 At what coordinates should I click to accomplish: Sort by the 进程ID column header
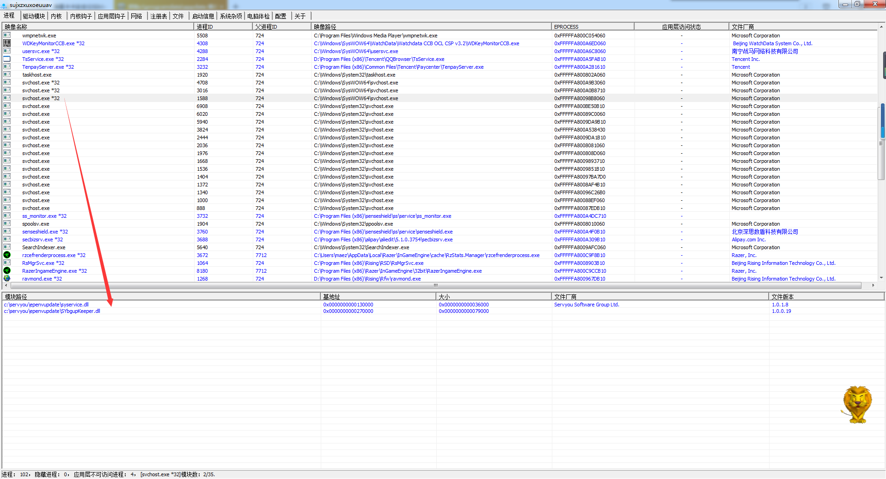click(x=223, y=27)
